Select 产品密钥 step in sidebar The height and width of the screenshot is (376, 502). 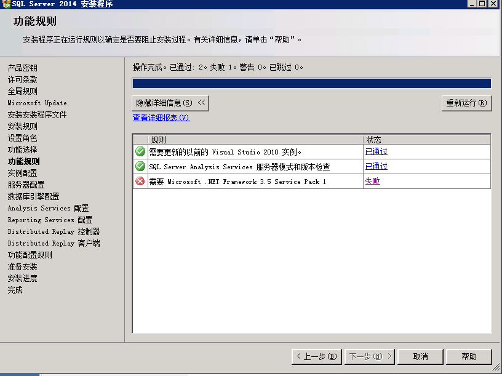pos(22,68)
